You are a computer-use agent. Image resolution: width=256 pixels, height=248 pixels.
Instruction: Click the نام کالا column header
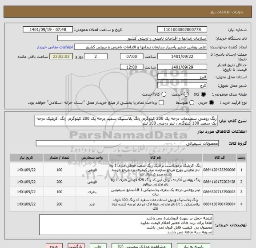point(156,158)
